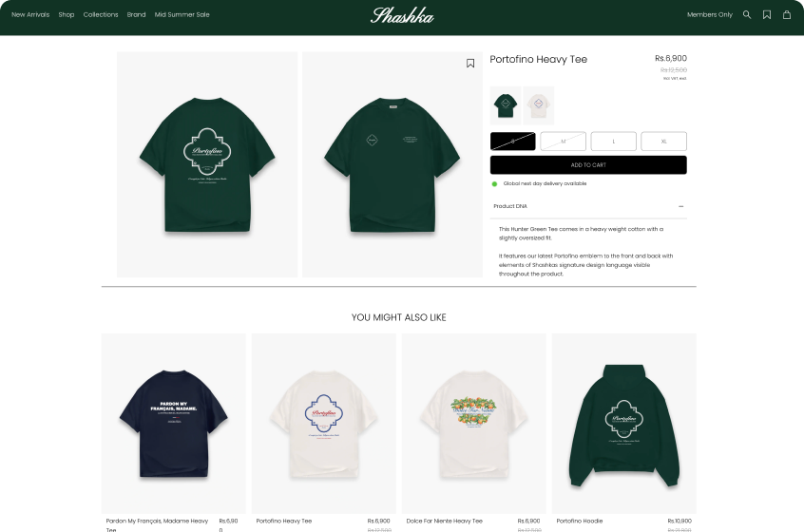Select size L option
The image size is (804, 532).
(613, 141)
